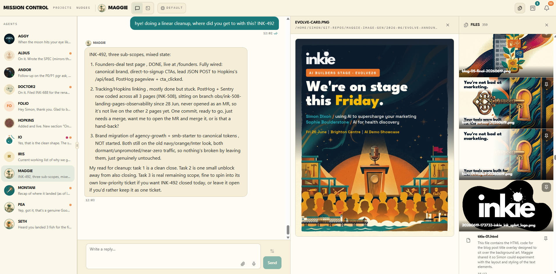
Task: Click the AGGY avatar icon
Action: point(9,39)
